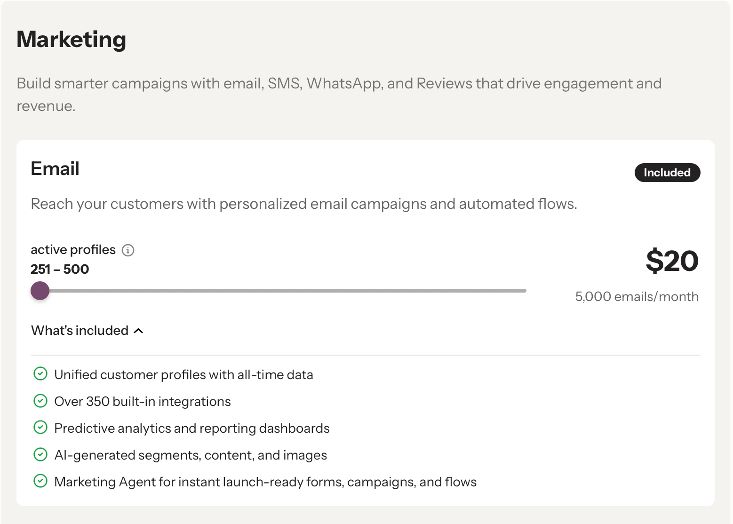Select the checkmark beside "Predictive analytics and reporting dashboards"
Image resolution: width=733 pixels, height=524 pixels.
[x=40, y=428]
